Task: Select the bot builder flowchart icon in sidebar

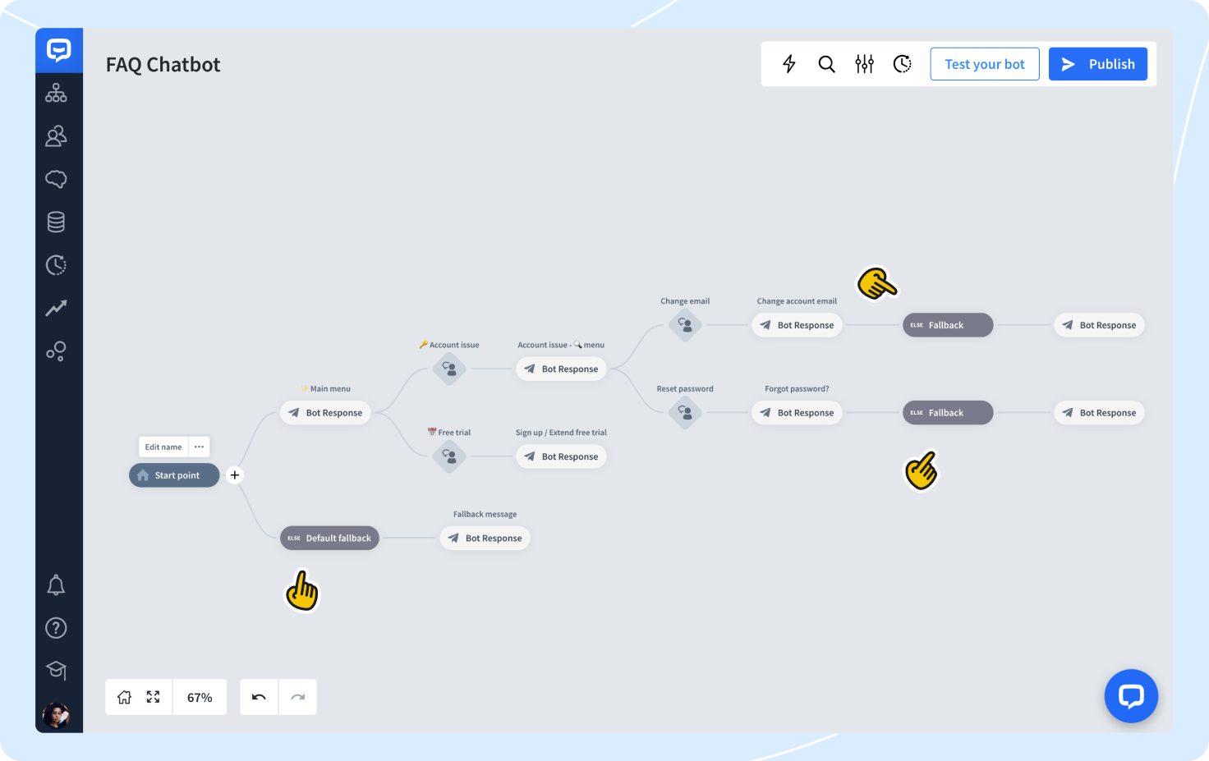Action: click(56, 93)
